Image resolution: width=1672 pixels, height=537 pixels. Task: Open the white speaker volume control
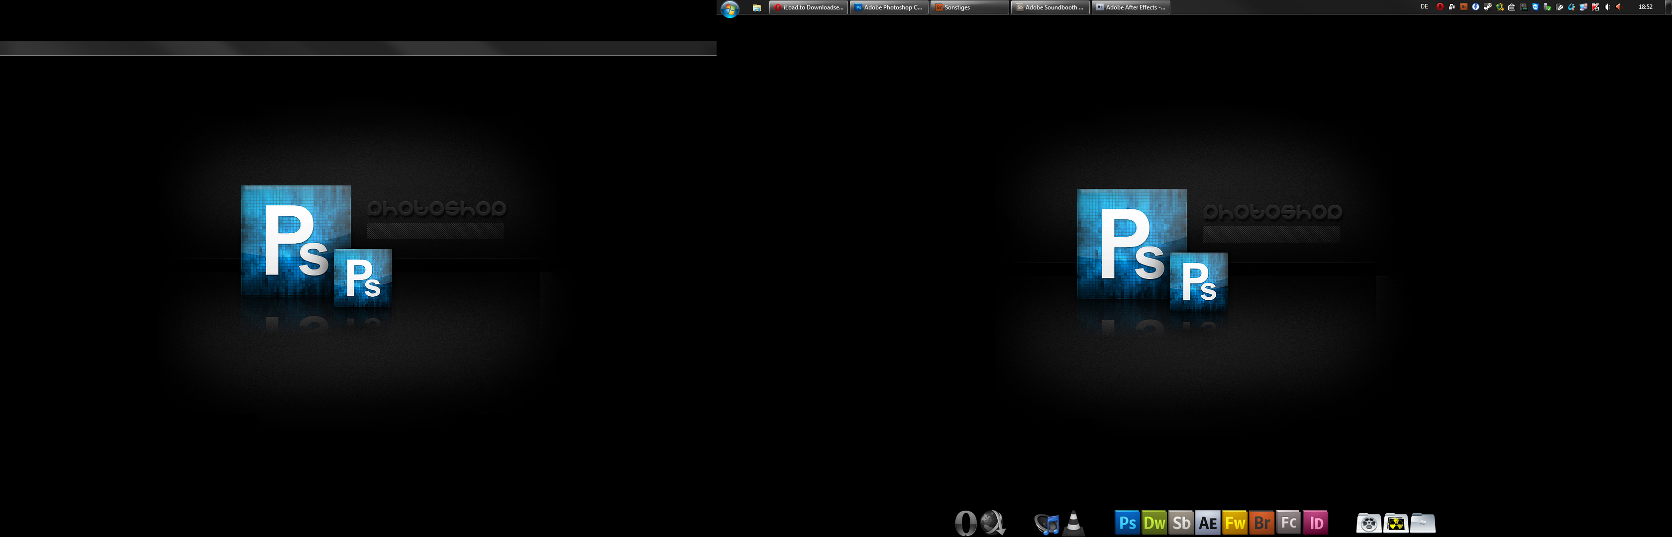[1607, 7]
